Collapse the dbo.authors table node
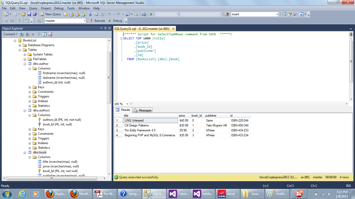Screen dimensions: 355x199 pos(25,110)
